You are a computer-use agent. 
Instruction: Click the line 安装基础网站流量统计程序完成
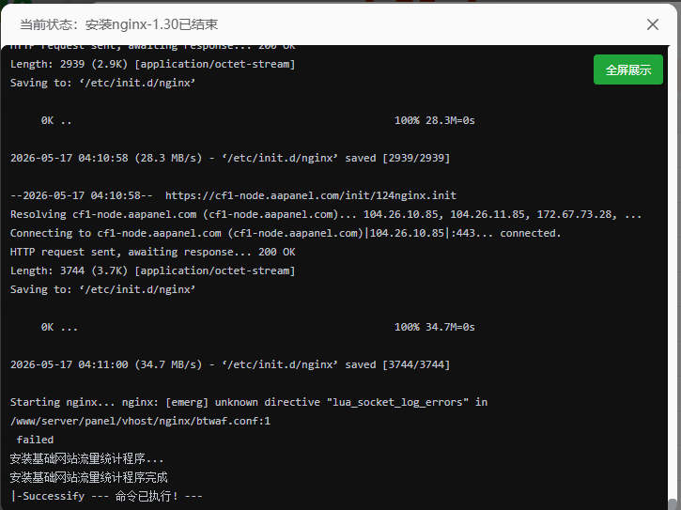click(x=88, y=477)
